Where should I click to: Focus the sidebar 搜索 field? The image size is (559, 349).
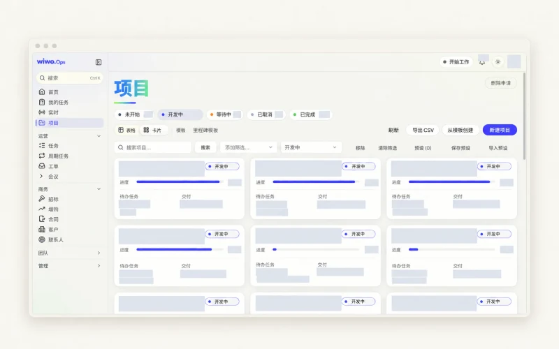(69, 78)
